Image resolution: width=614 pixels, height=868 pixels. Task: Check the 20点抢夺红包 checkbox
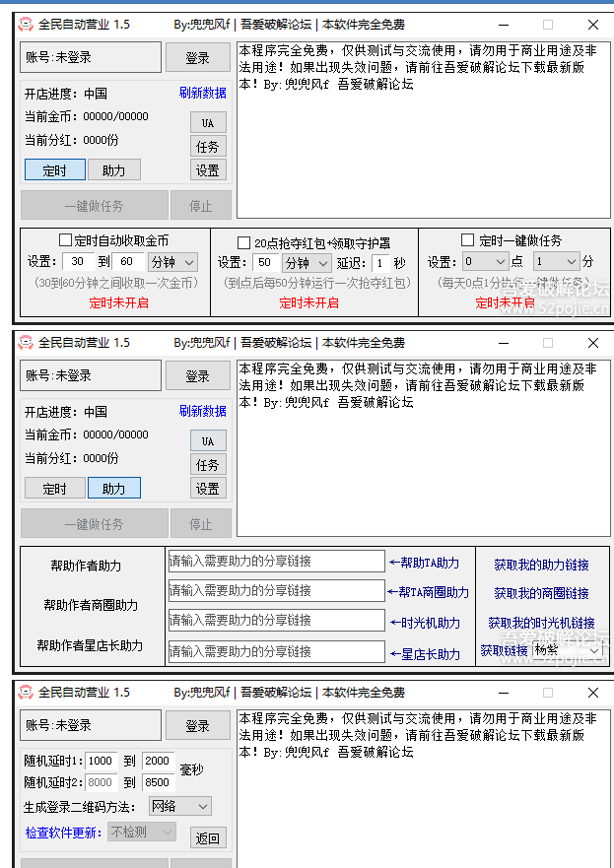pos(244,242)
